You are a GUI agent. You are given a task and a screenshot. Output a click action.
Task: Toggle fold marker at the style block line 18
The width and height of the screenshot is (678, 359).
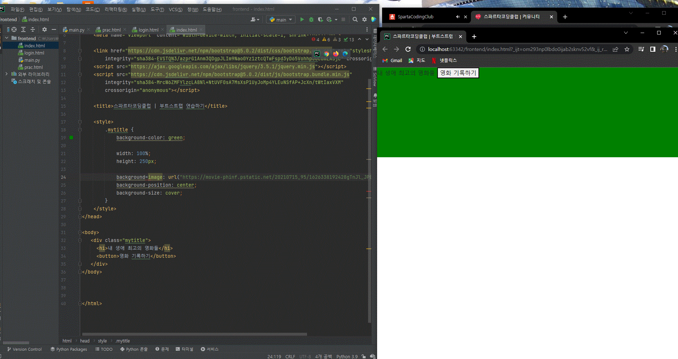(80, 130)
